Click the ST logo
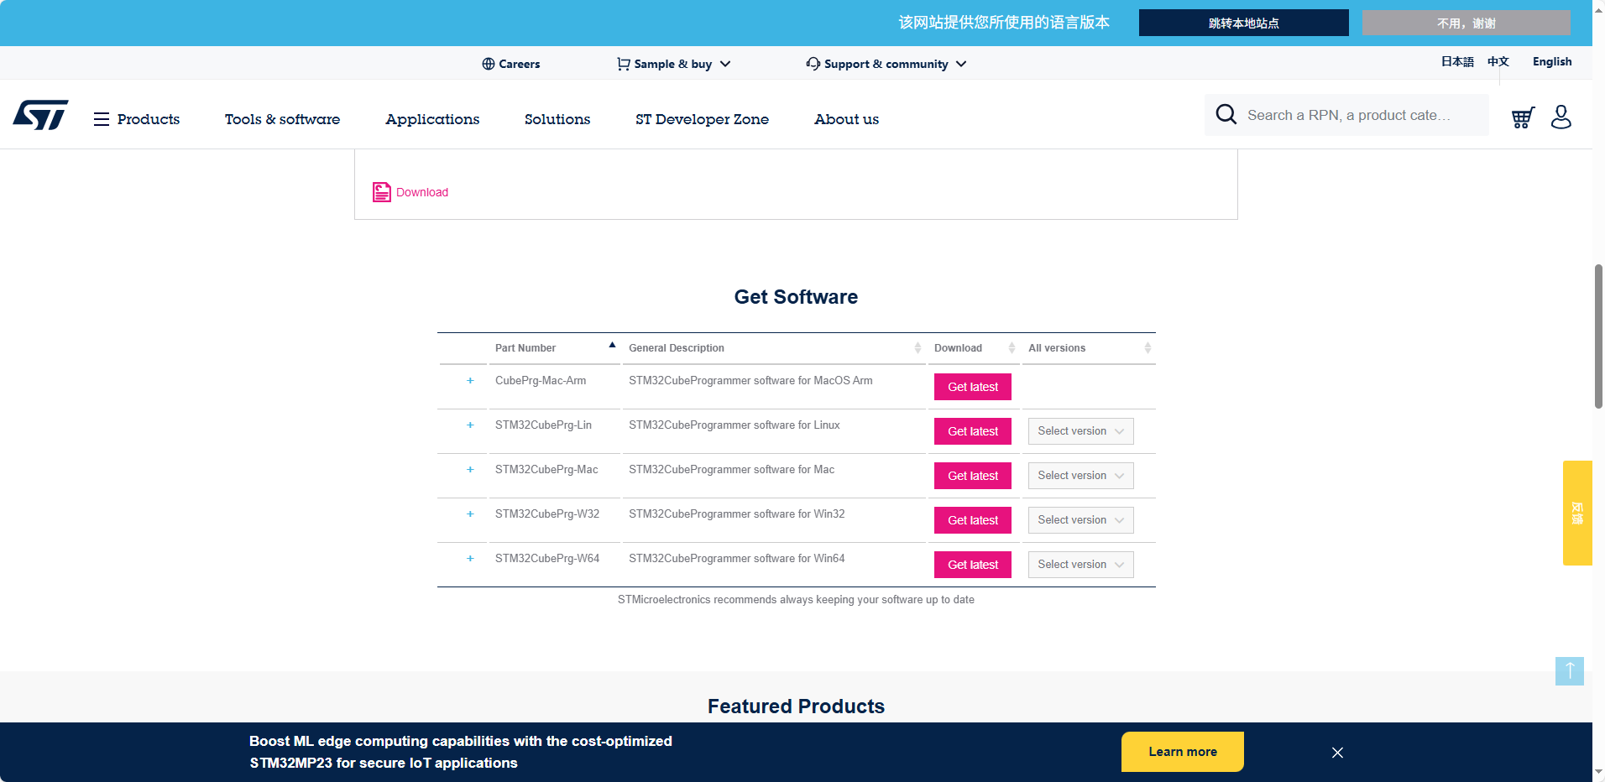Image resolution: width=1605 pixels, height=782 pixels. [40, 115]
